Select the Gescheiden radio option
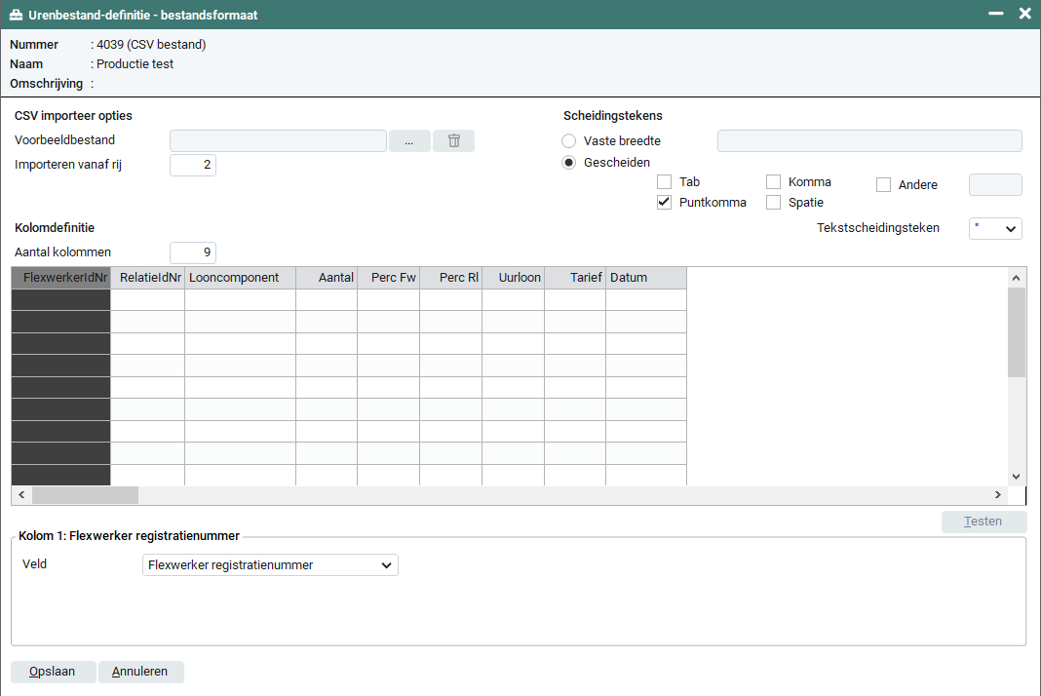 click(569, 163)
